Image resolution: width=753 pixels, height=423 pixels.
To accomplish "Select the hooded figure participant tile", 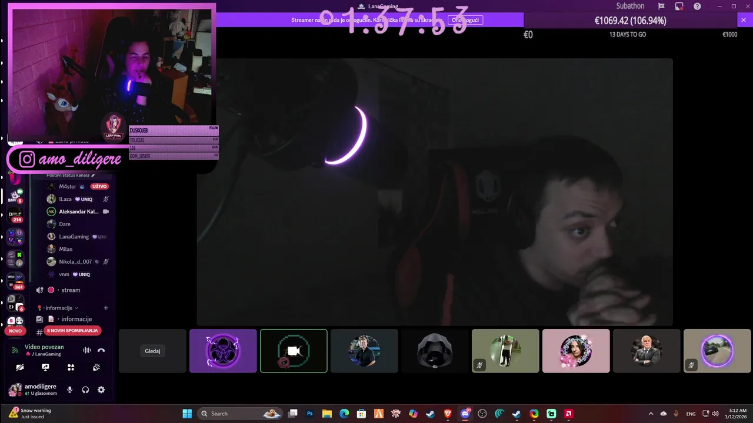I will (435, 351).
